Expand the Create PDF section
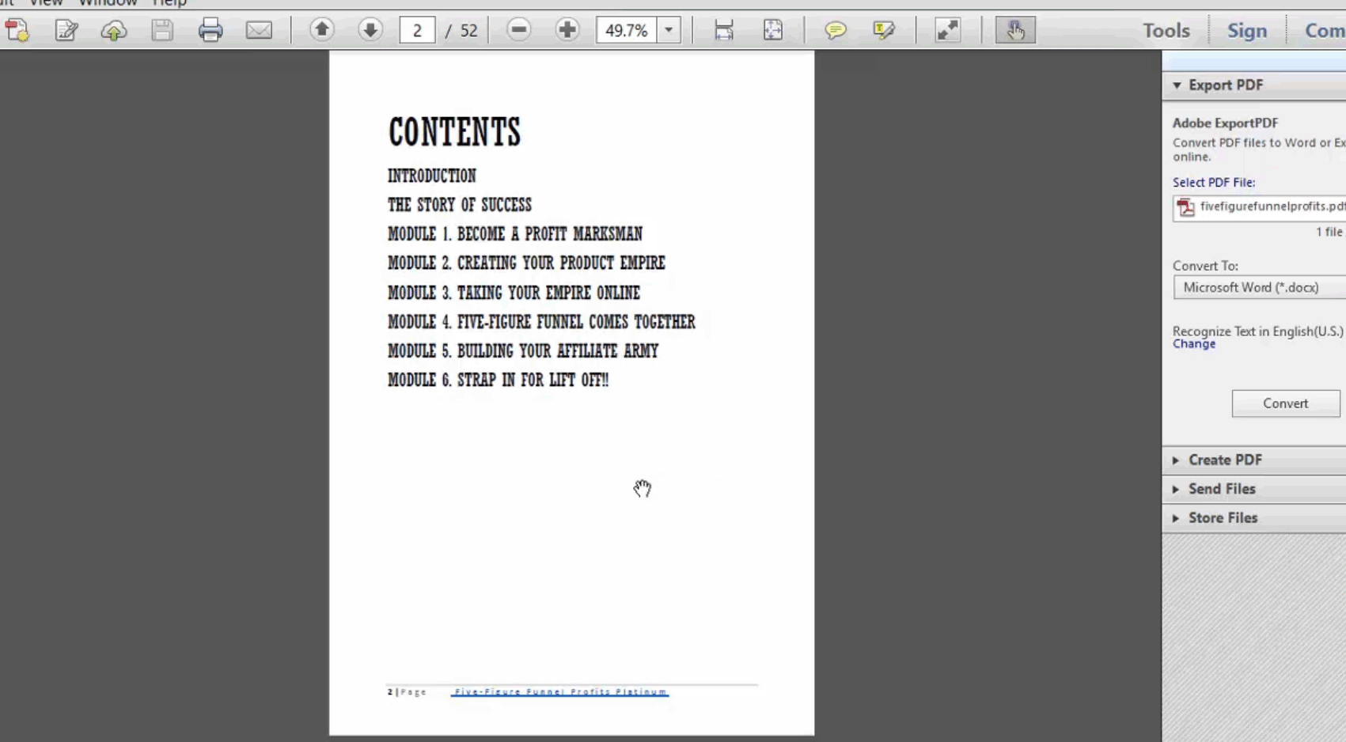This screenshot has height=742, width=1346. tap(1224, 460)
